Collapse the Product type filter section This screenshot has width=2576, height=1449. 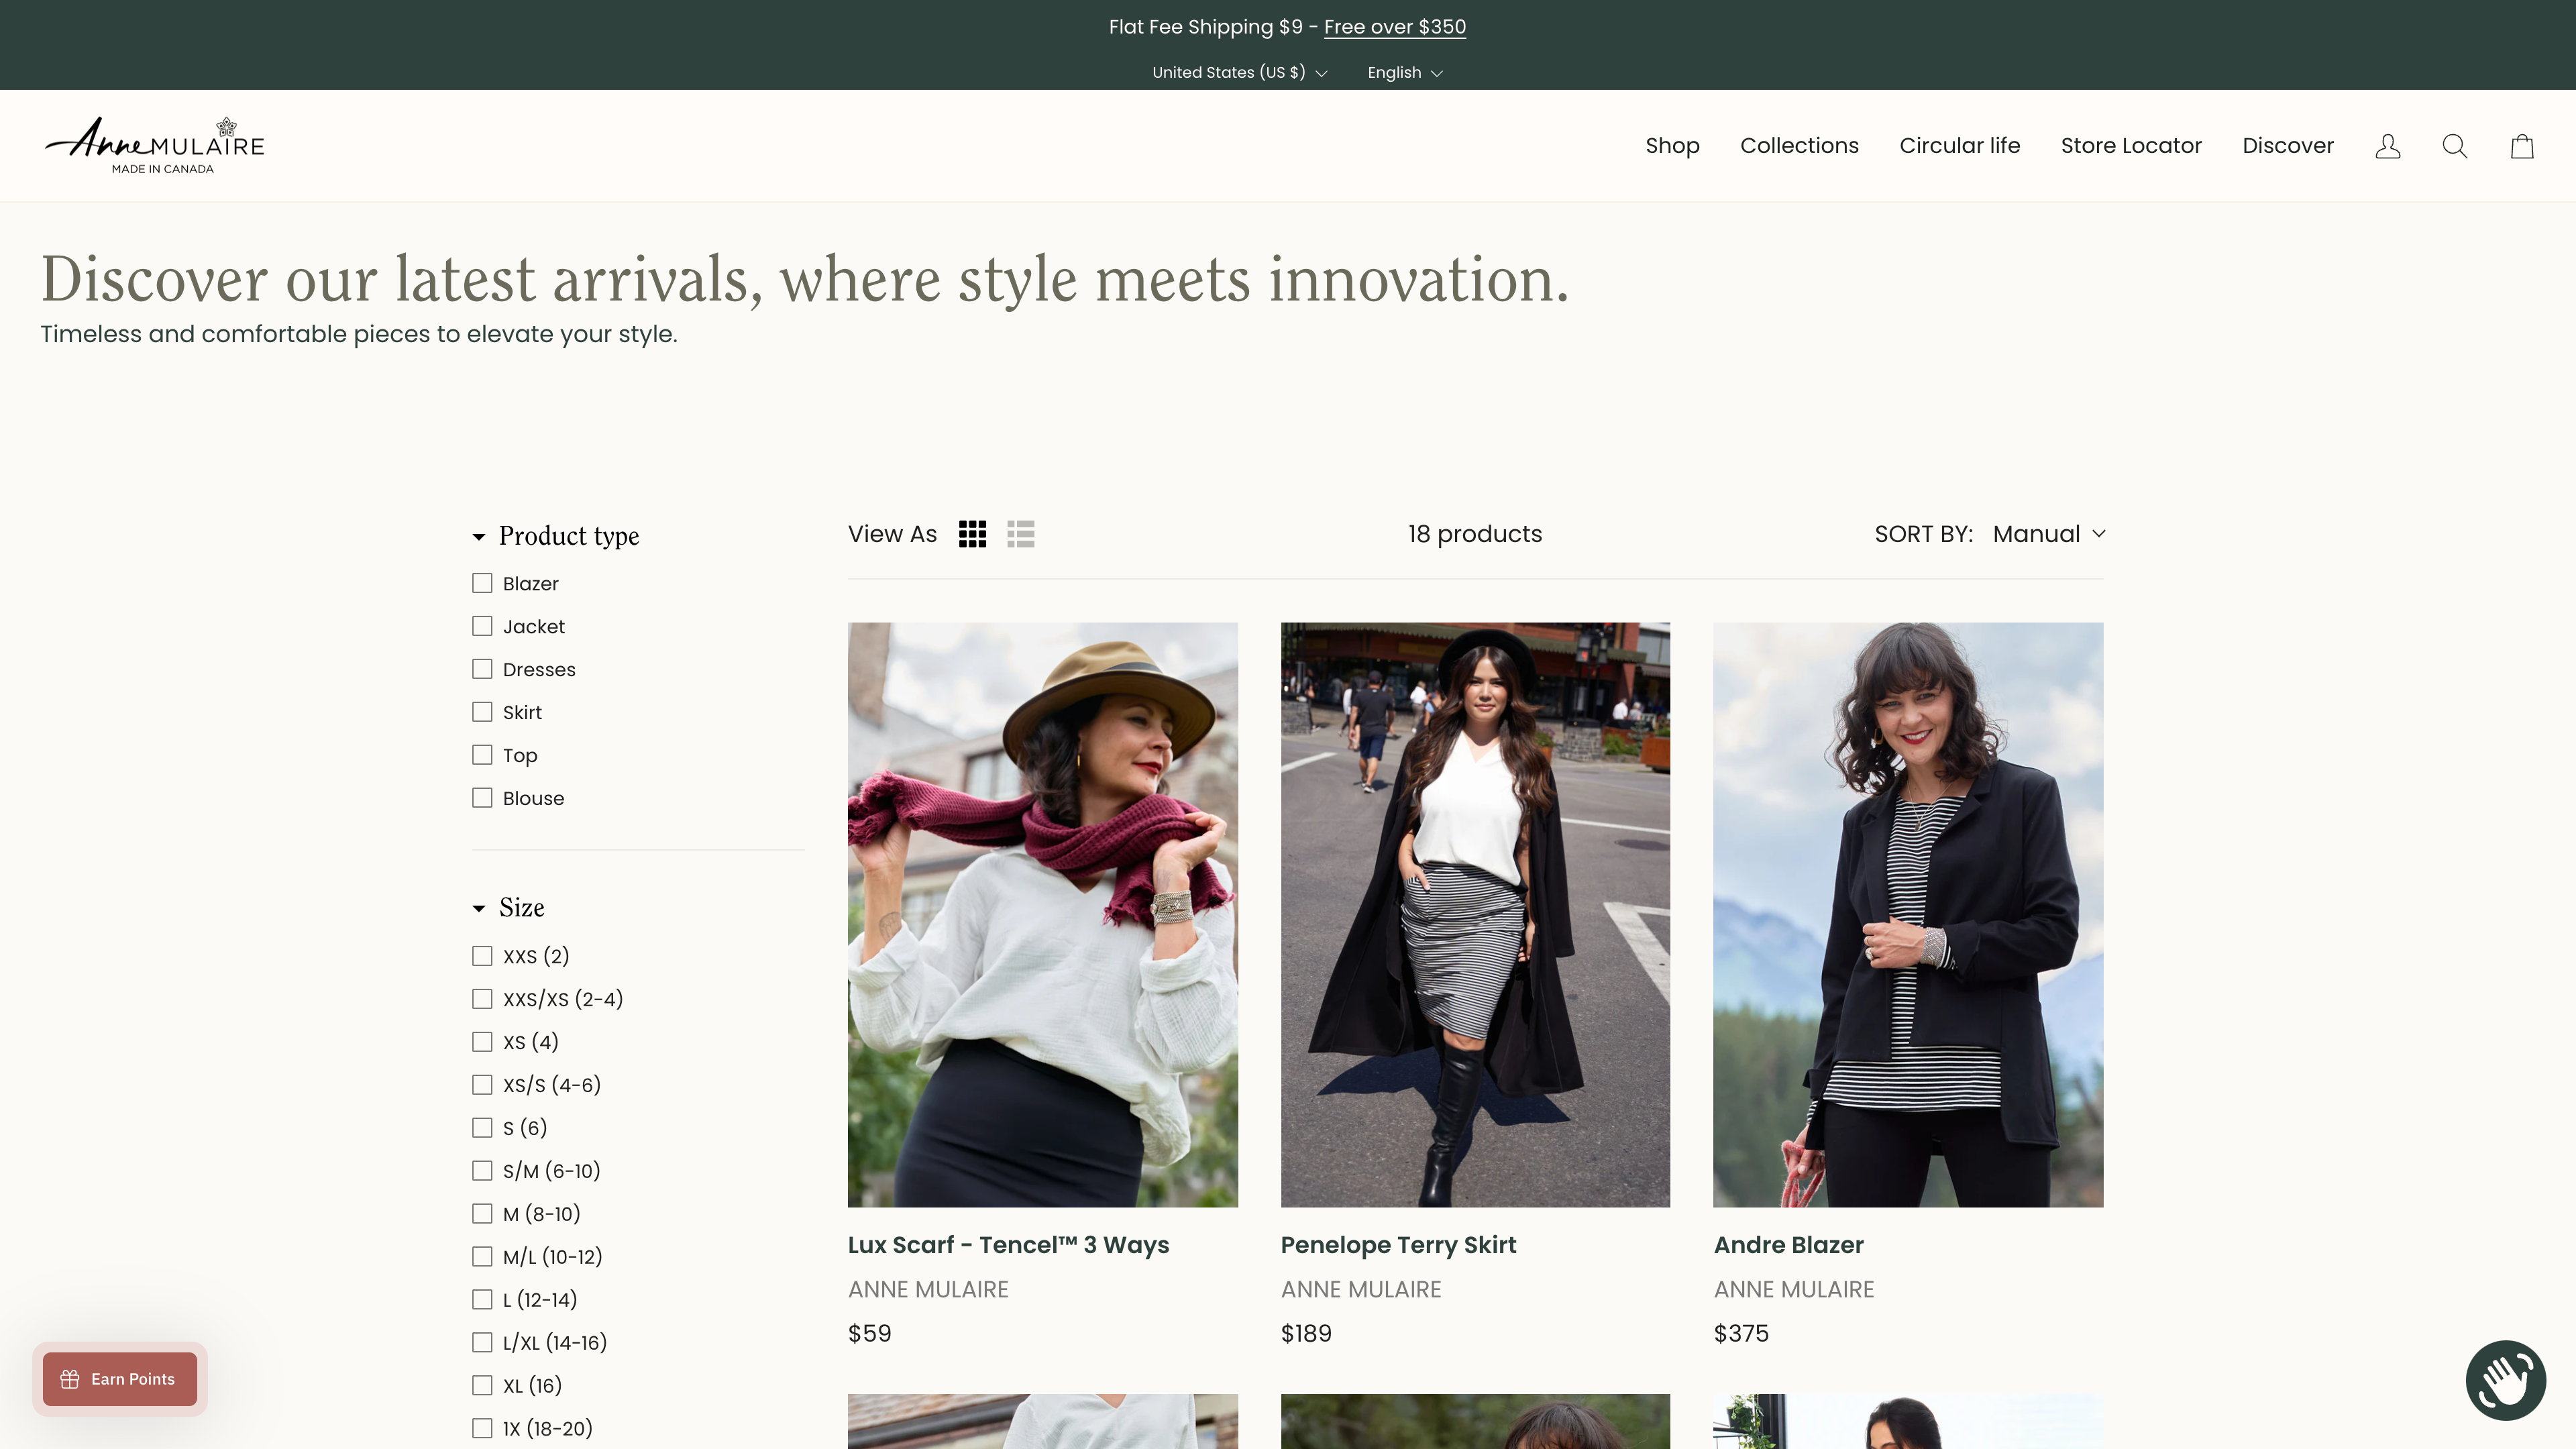click(x=478, y=536)
